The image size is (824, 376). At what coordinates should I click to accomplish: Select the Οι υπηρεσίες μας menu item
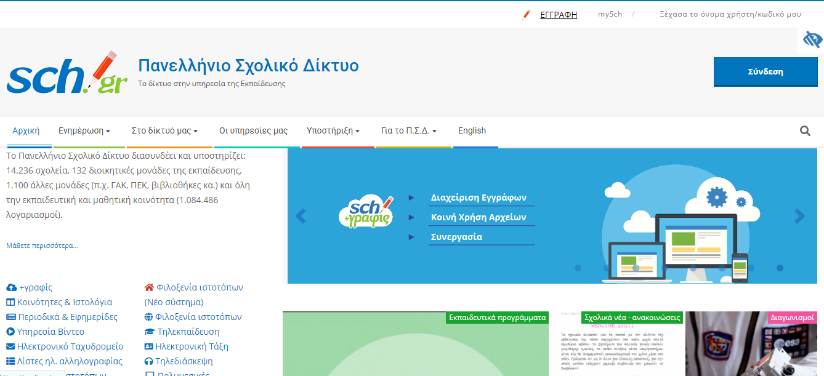point(253,131)
